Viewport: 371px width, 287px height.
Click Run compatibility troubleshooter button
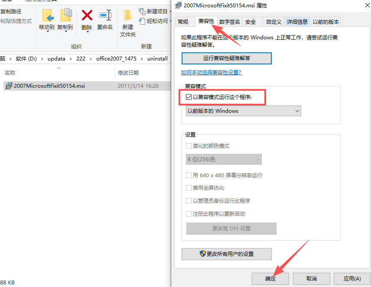[226, 58]
